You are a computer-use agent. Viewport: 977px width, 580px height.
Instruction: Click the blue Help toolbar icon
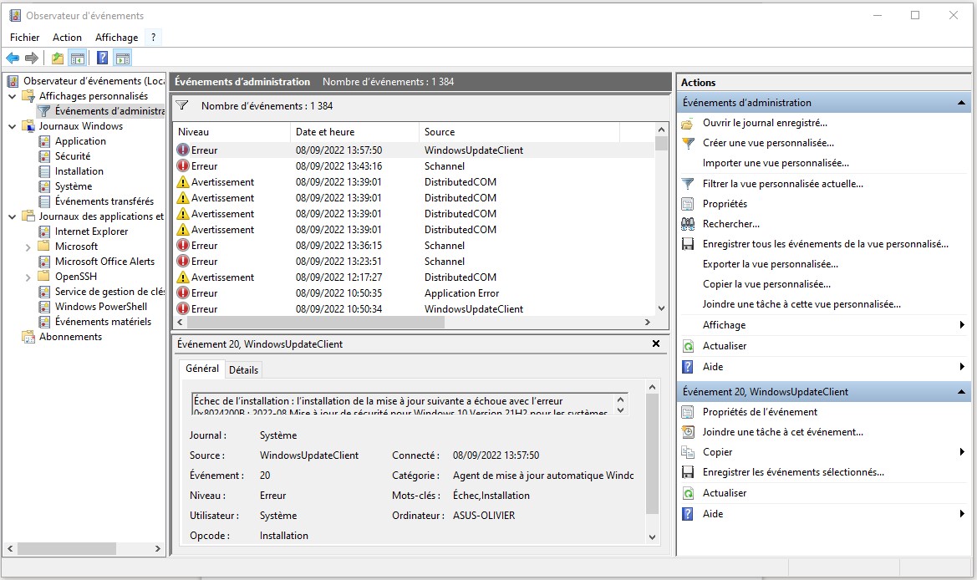[x=102, y=58]
